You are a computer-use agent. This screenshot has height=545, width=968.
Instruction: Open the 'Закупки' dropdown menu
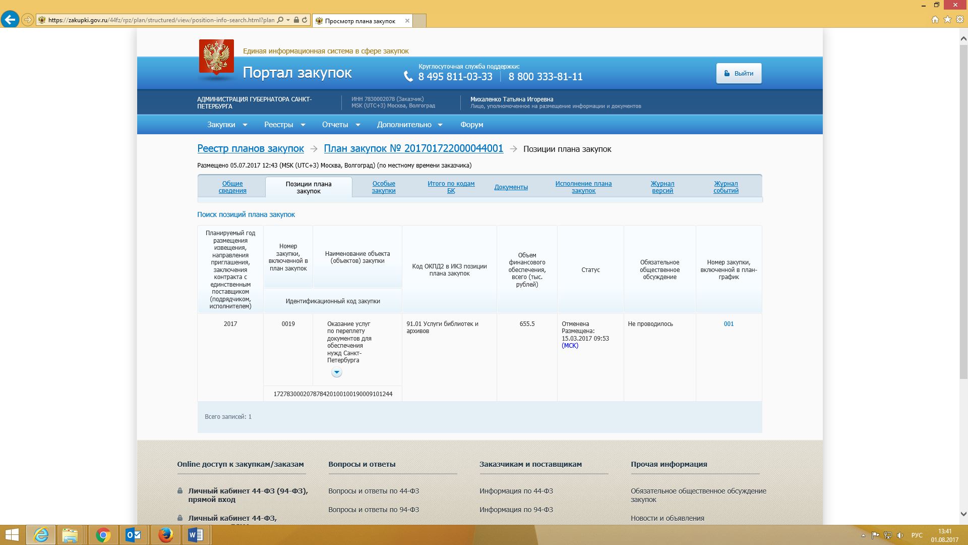[x=227, y=125]
